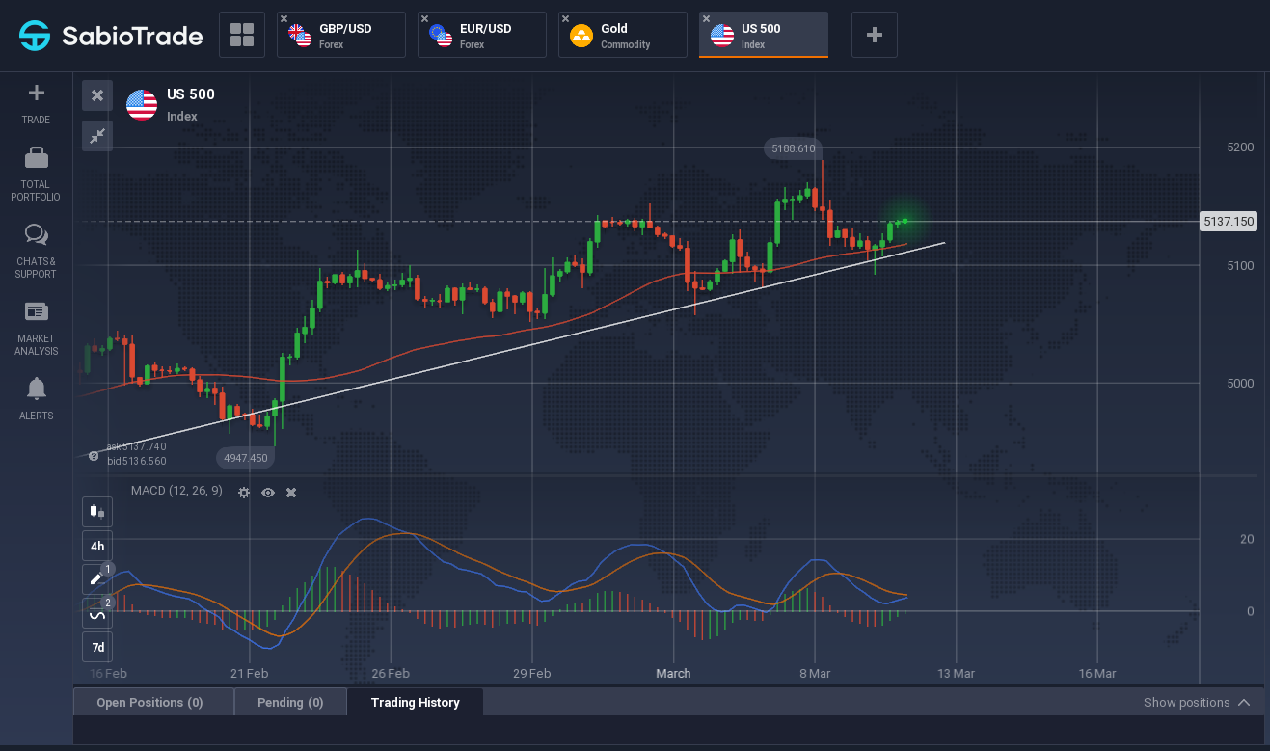Open MACD indicator settings gear
The width and height of the screenshot is (1270, 751).
click(x=244, y=493)
